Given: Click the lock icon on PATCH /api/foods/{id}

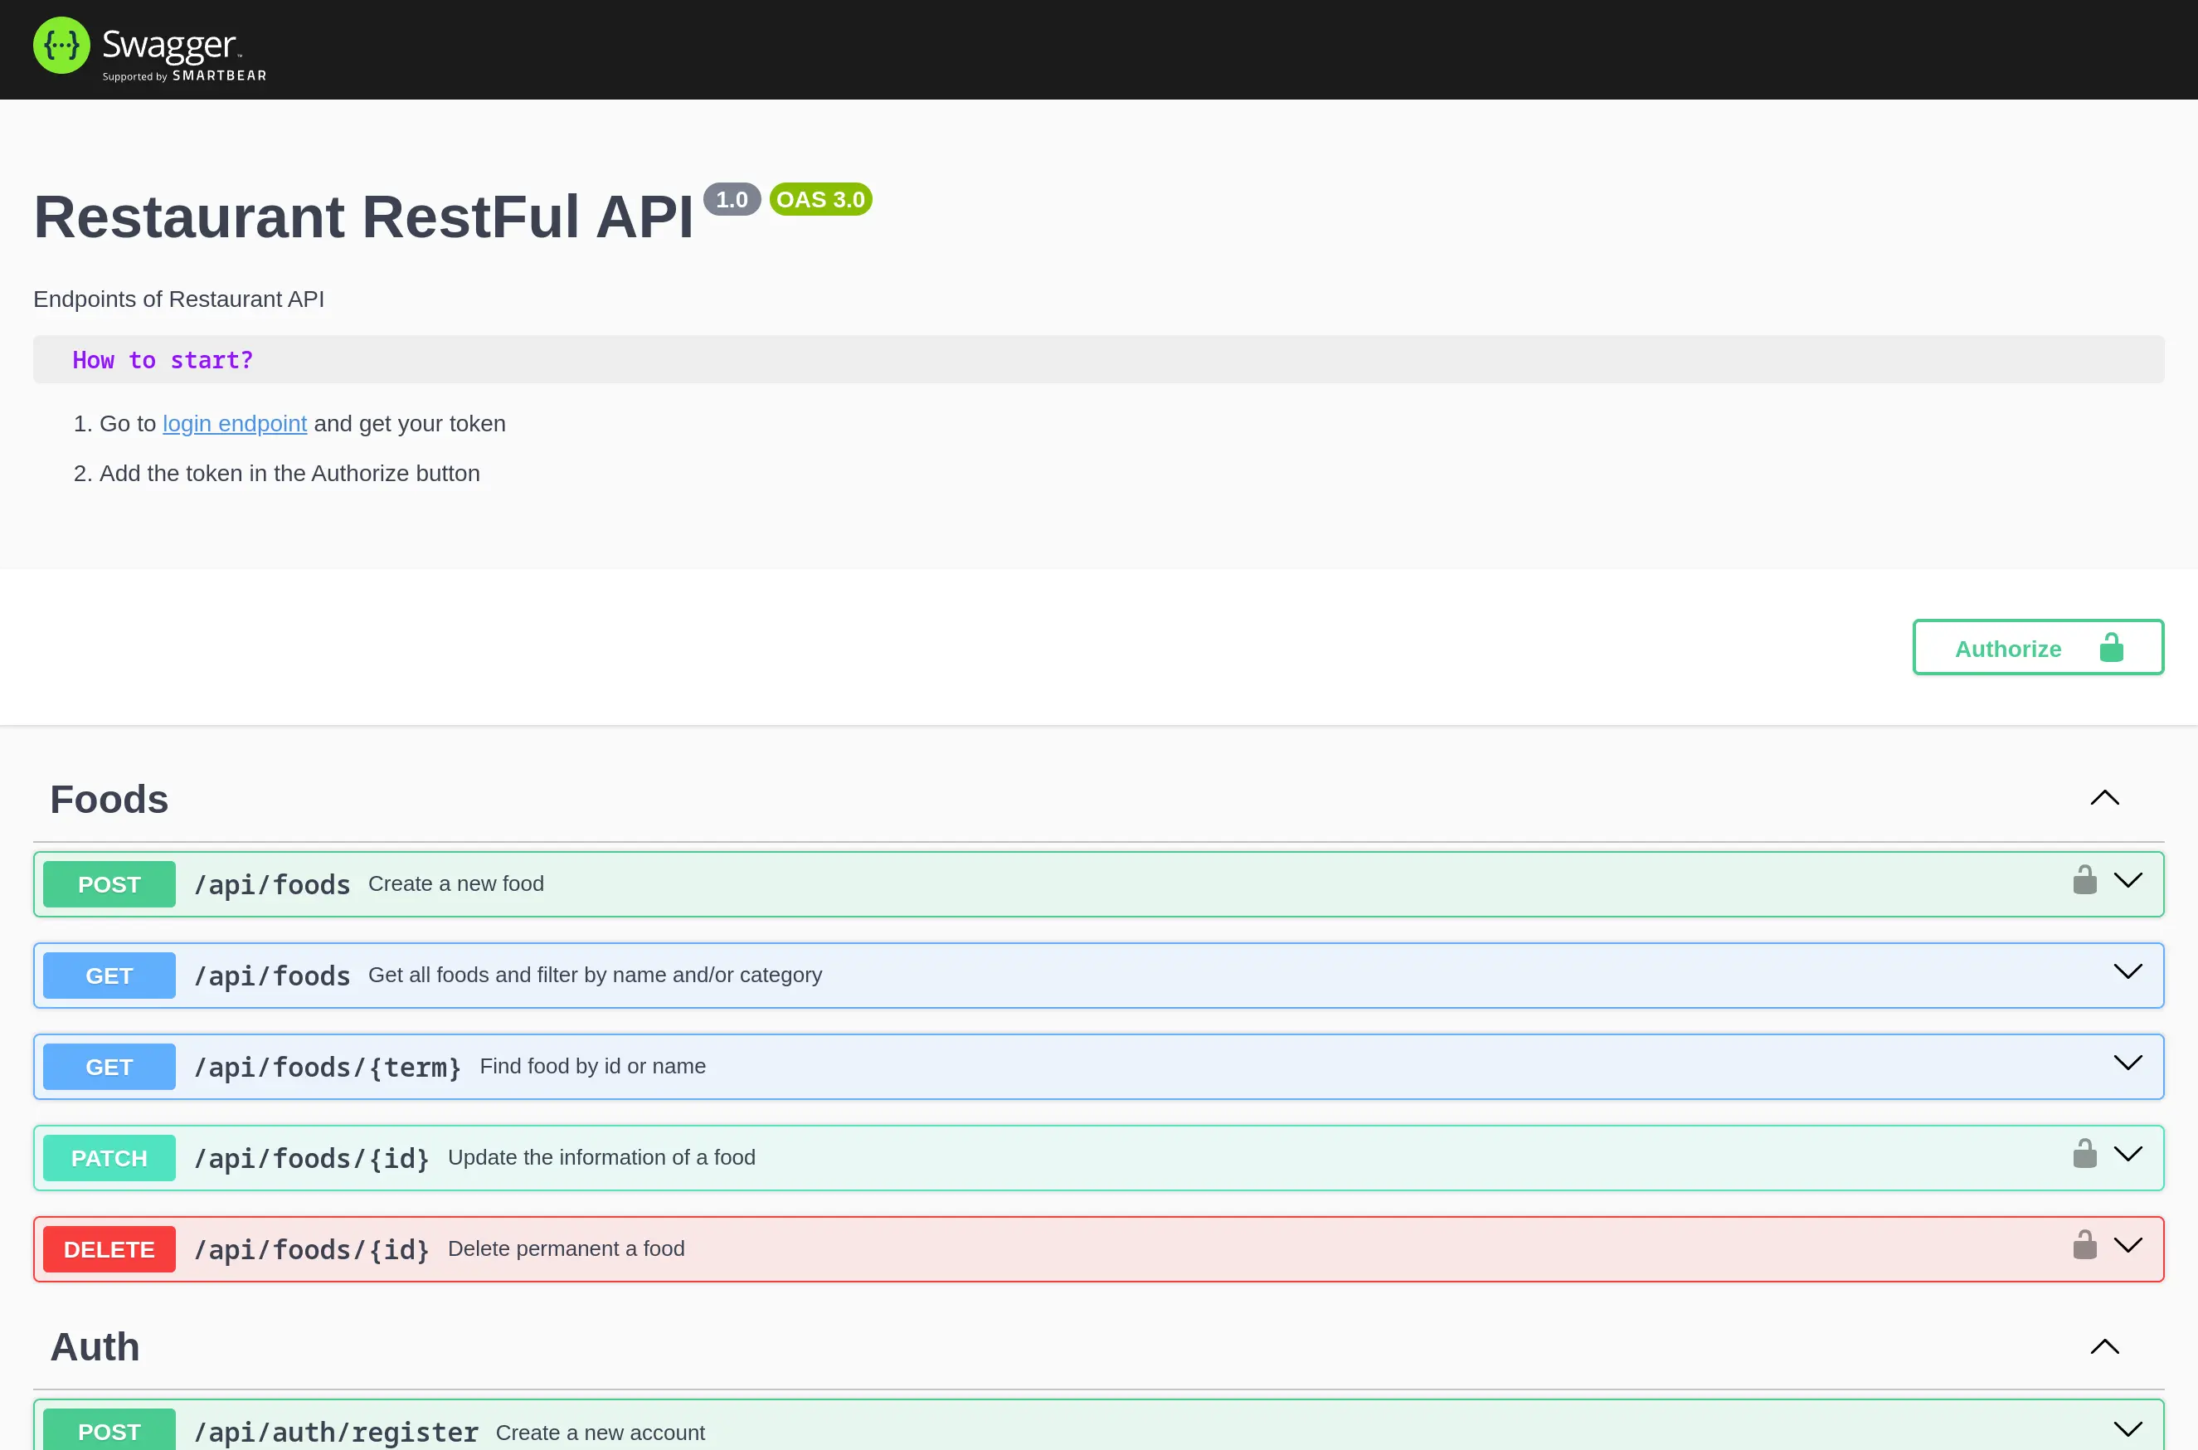Looking at the screenshot, I should pos(2085,1154).
